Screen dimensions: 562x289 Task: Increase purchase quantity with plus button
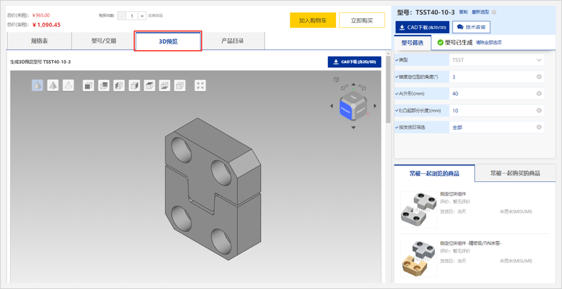142,16
